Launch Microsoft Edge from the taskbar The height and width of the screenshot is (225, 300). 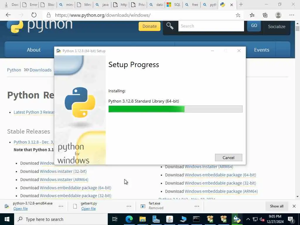(129, 219)
